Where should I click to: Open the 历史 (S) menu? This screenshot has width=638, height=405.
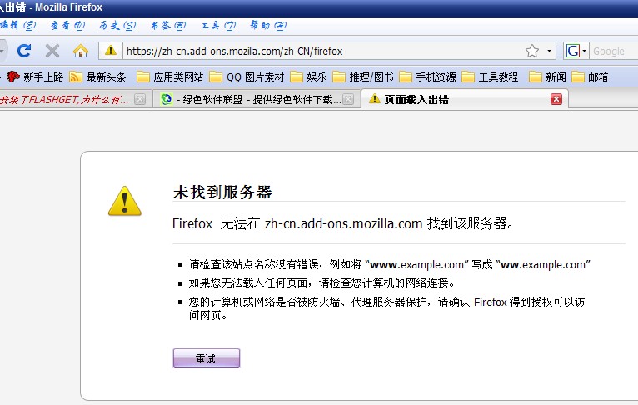click(x=117, y=25)
